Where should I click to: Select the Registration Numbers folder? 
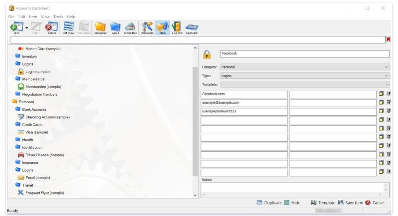[x=36, y=95]
